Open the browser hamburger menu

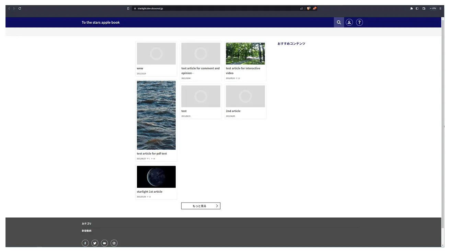440,8
